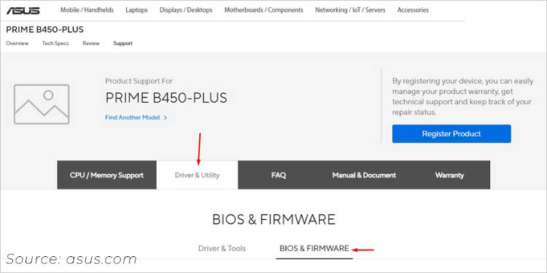547x273 pixels.
Task: Open the Accessories menu
Action: (x=413, y=10)
